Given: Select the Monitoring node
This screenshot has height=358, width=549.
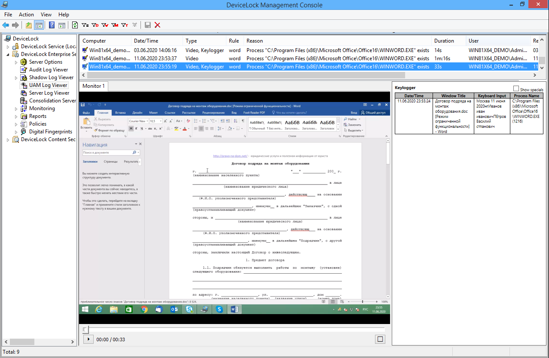Looking at the screenshot, I should click(x=42, y=108).
